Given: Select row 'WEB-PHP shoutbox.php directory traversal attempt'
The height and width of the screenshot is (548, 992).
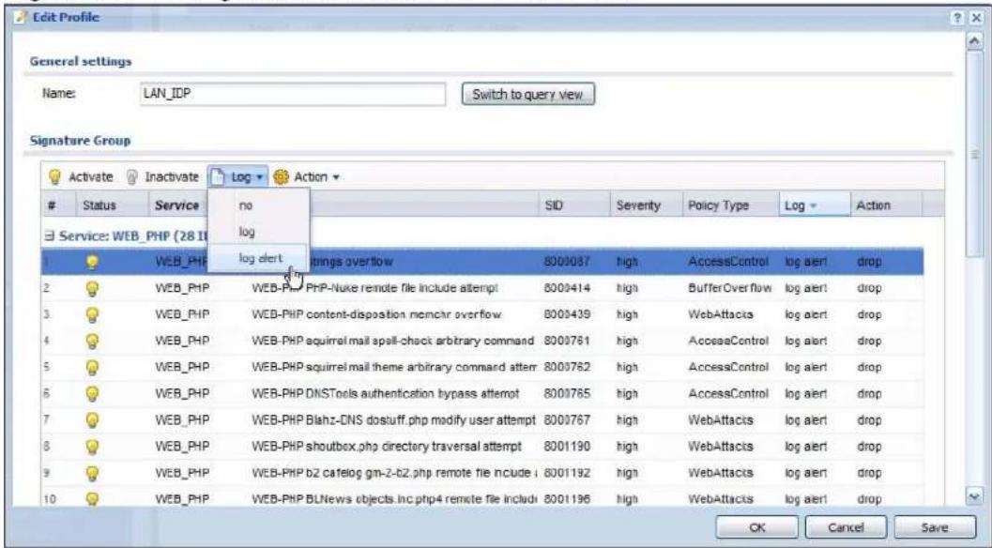Looking at the screenshot, I should [482, 447].
